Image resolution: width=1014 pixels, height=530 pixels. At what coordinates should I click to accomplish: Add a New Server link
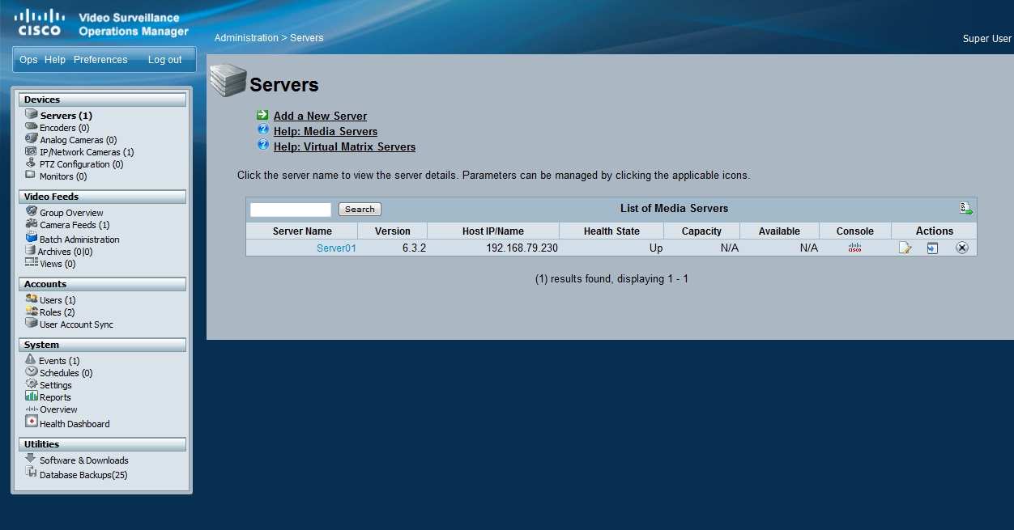(x=320, y=116)
